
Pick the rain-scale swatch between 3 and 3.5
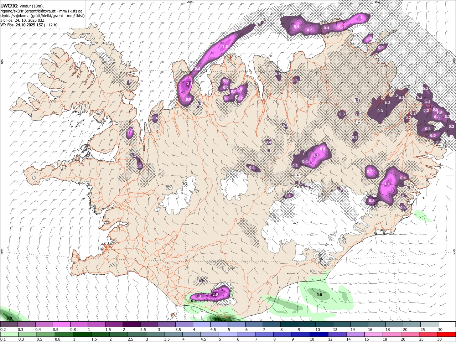(x=155, y=334)
